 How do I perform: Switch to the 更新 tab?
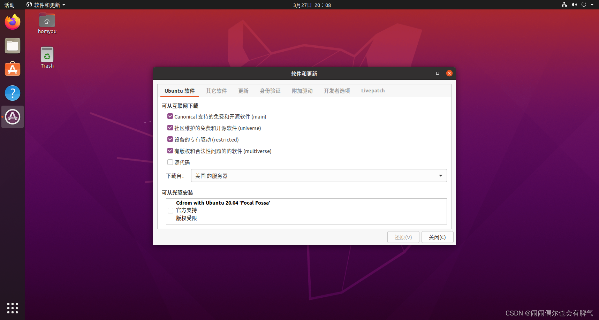243,91
